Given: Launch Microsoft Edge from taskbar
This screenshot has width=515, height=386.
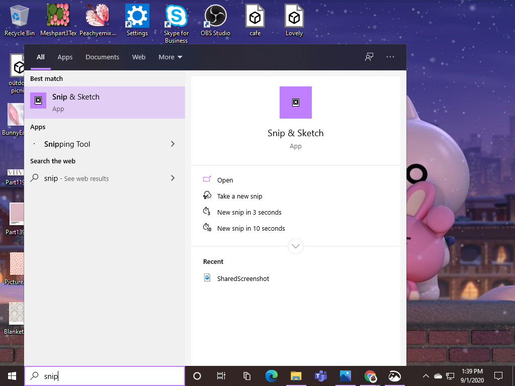Looking at the screenshot, I should (x=271, y=376).
